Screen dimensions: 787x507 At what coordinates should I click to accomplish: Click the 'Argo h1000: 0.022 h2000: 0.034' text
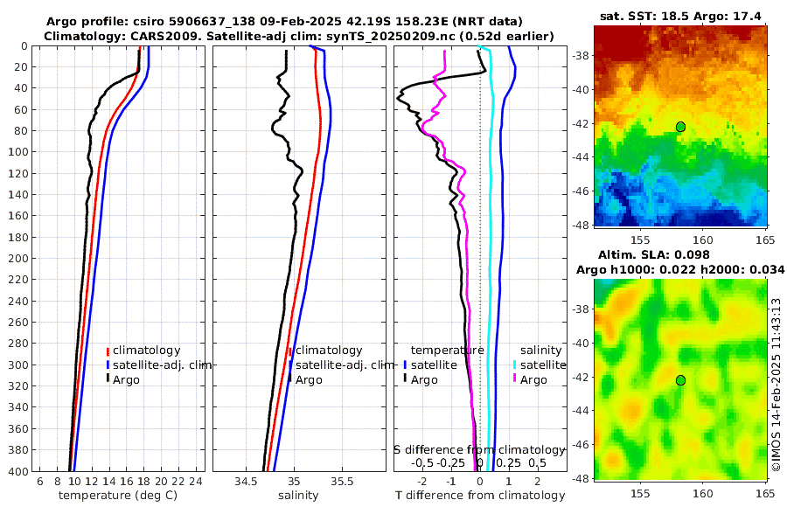pos(680,270)
